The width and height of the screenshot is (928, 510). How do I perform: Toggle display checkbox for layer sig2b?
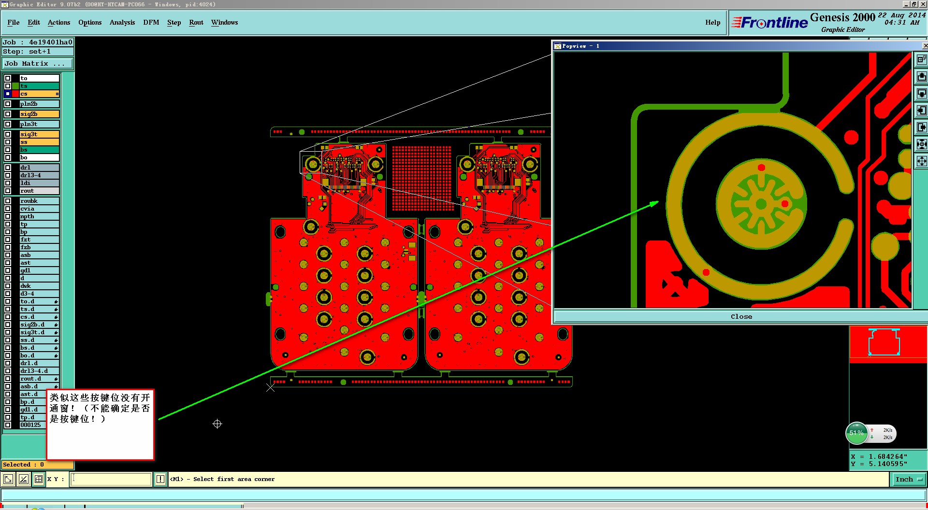click(8, 114)
